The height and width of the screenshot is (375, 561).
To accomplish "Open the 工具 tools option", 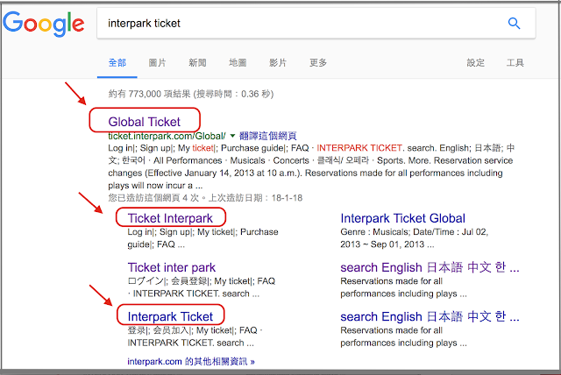I will pyautogui.click(x=515, y=63).
